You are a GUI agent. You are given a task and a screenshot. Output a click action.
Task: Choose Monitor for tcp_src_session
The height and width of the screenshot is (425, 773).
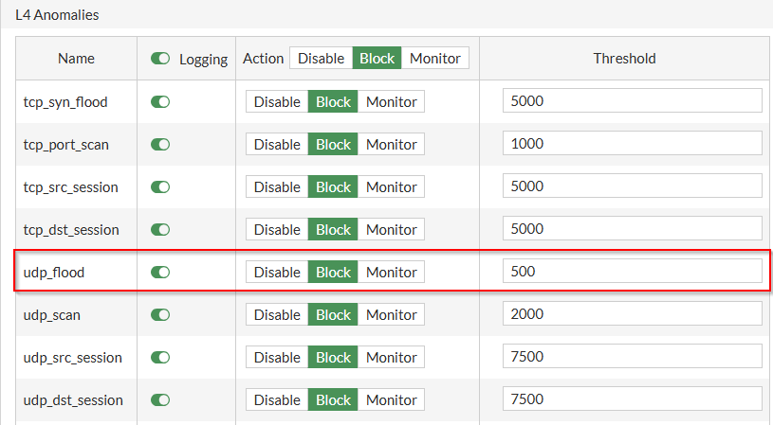pyautogui.click(x=391, y=186)
